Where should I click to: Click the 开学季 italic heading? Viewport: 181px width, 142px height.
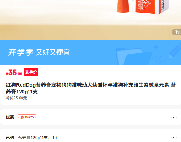[x=21, y=52]
